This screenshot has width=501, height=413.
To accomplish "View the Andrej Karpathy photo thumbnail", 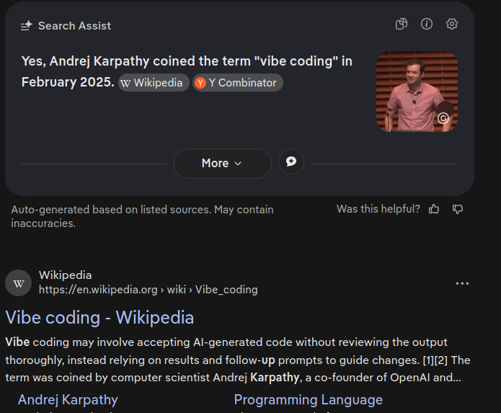I will pos(417,92).
